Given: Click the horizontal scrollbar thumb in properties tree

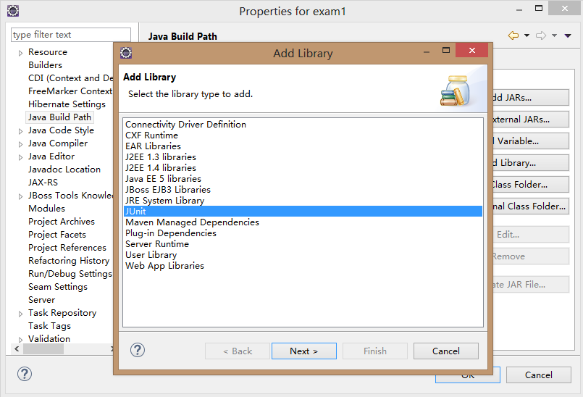Looking at the screenshot, I should (x=43, y=349).
